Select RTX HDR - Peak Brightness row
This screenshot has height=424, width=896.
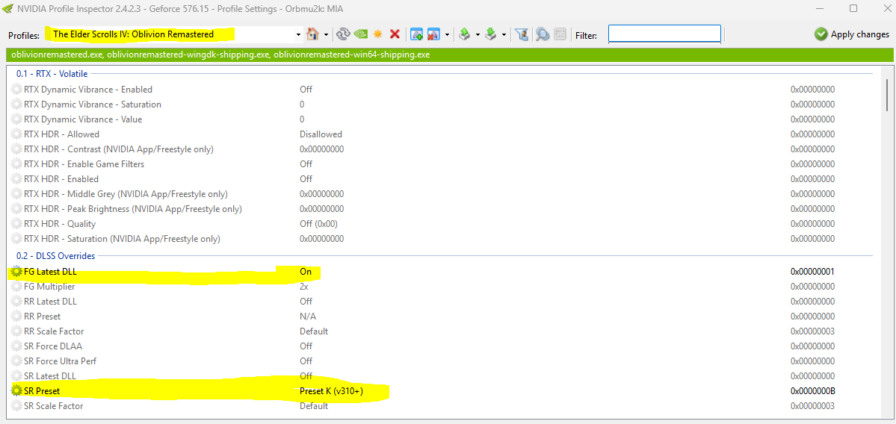click(x=443, y=209)
